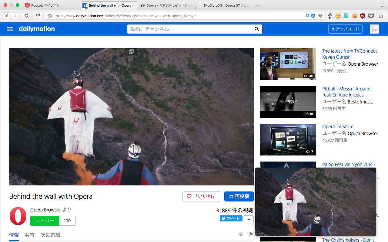The height and width of the screenshot is (242, 388).
Task: Open the red uBlock shield extension
Action: pos(363,16)
